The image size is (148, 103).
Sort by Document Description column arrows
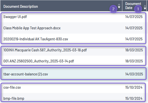coord(119,6)
